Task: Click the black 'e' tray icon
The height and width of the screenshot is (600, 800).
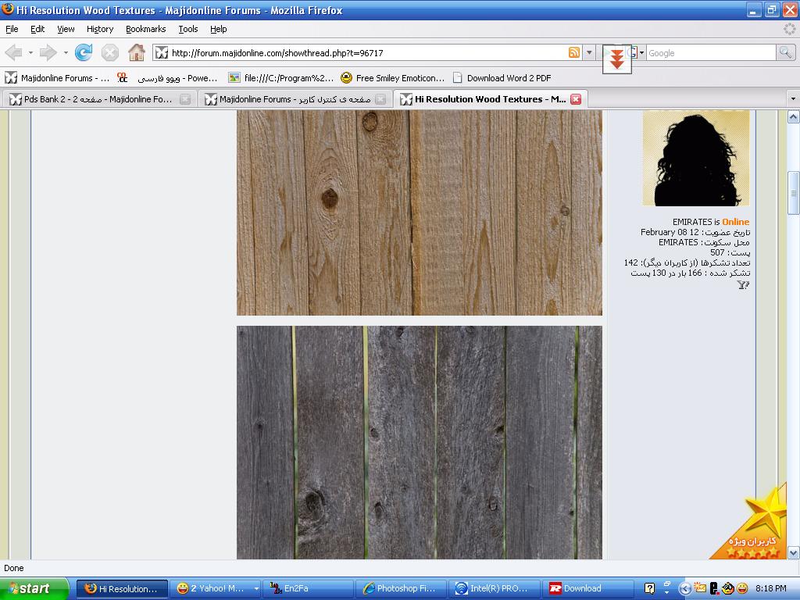Action: click(714, 588)
